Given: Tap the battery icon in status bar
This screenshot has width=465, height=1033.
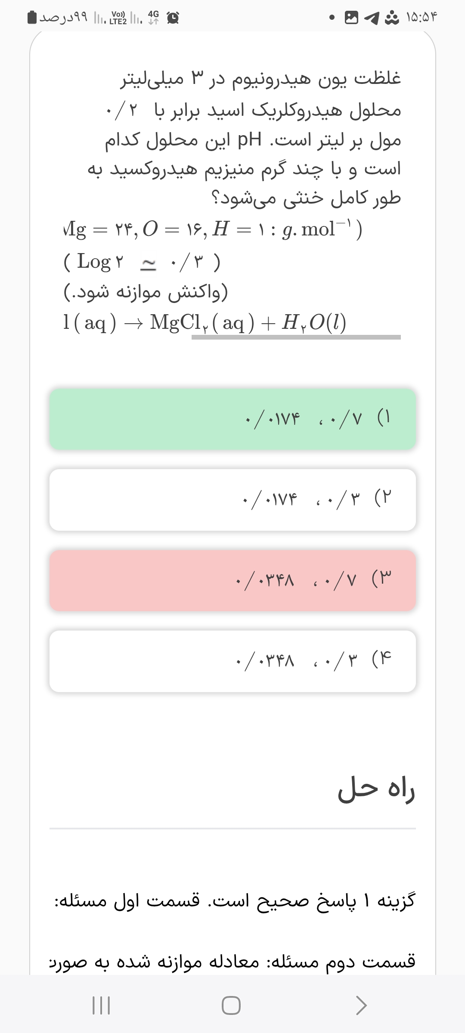Looking at the screenshot, I should pyautogui.click(x=32, y=18).
